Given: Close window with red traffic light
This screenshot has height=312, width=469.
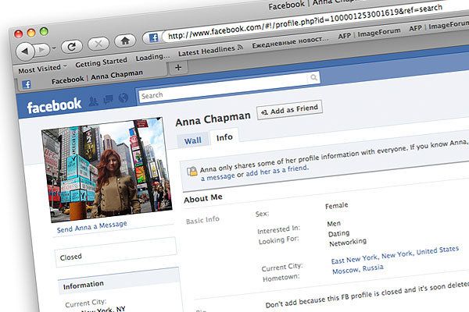Looking at the screenshot, I should tap(19, 34).
